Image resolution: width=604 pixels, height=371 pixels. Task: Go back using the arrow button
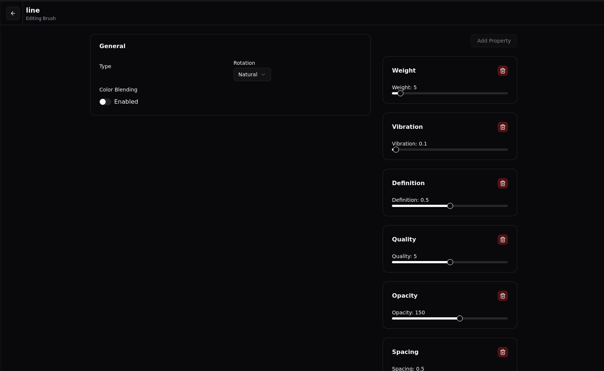(13, 13)
